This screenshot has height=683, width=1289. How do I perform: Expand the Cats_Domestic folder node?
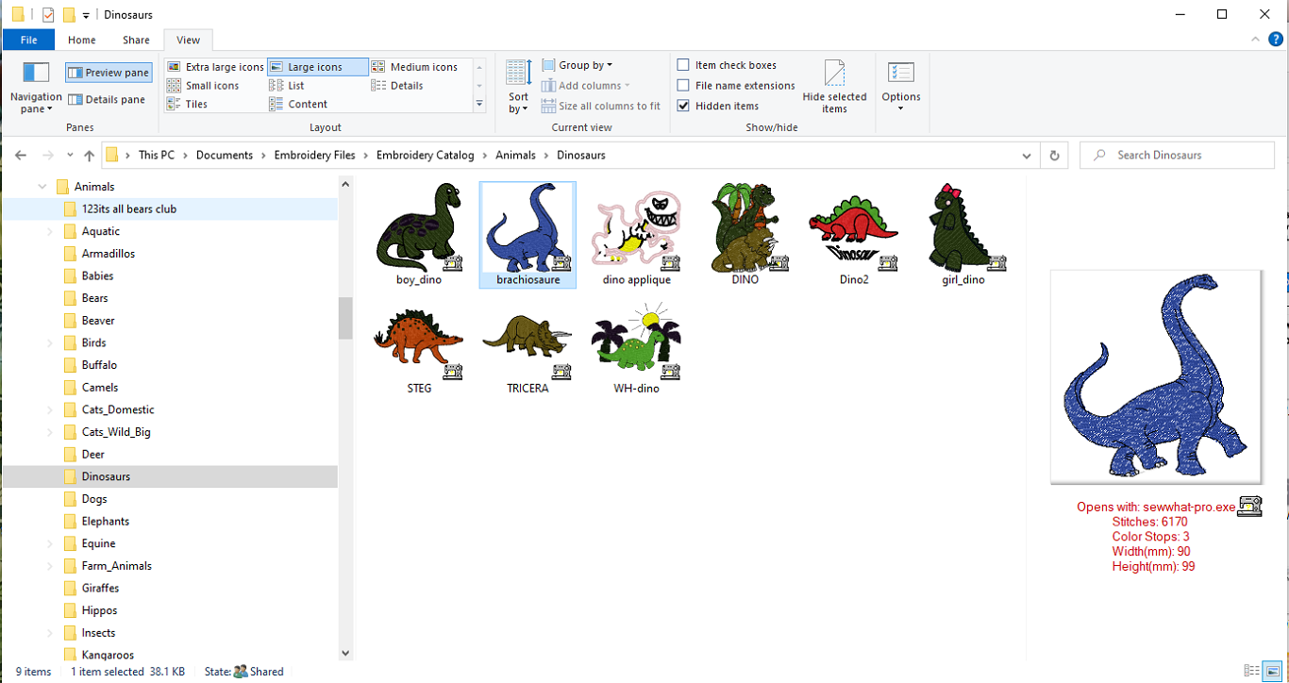[49, 408]
